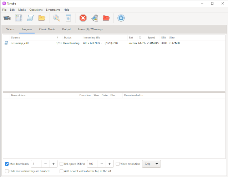Click the Size column header in the results list

[x=96, y=96]
